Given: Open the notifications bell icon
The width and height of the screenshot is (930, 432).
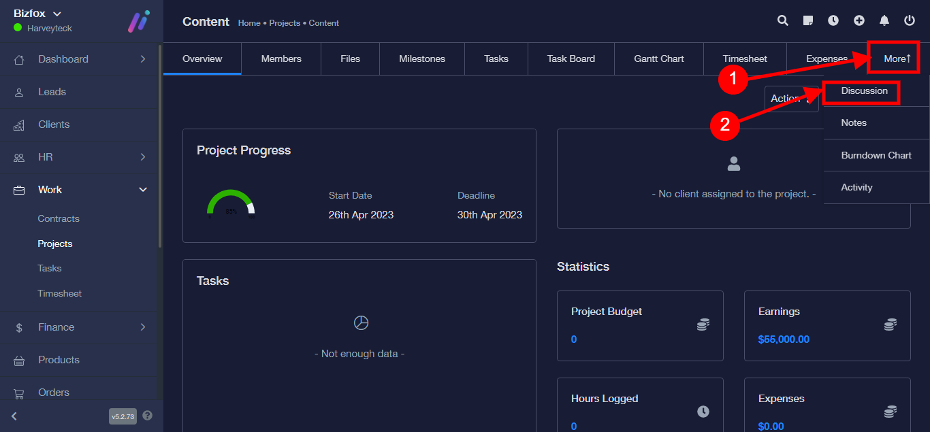Looking at the screenshot, I should [884, 20].
